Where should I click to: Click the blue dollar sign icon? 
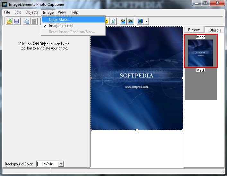point(140,21)
